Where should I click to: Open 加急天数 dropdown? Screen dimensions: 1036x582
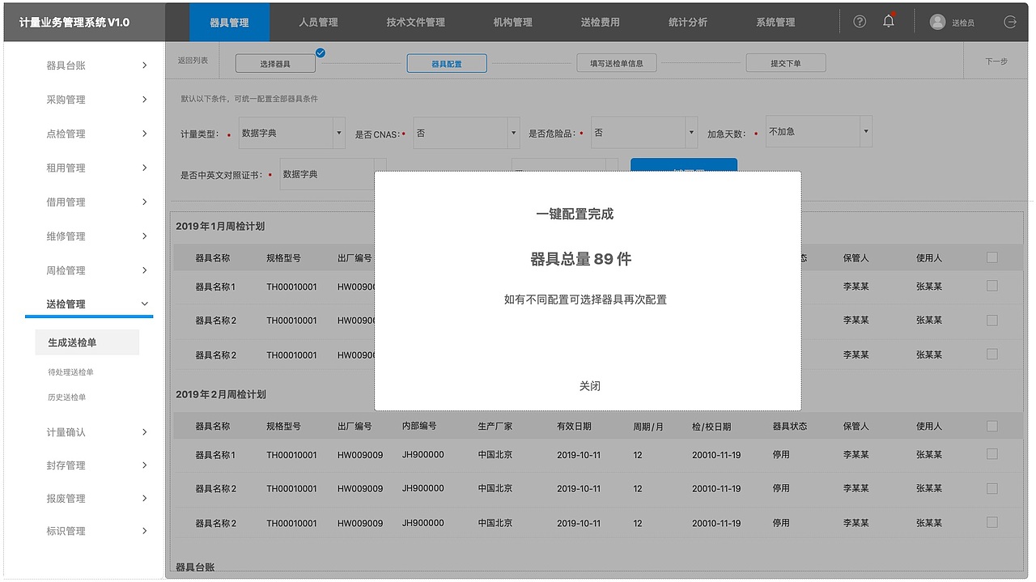819,131
